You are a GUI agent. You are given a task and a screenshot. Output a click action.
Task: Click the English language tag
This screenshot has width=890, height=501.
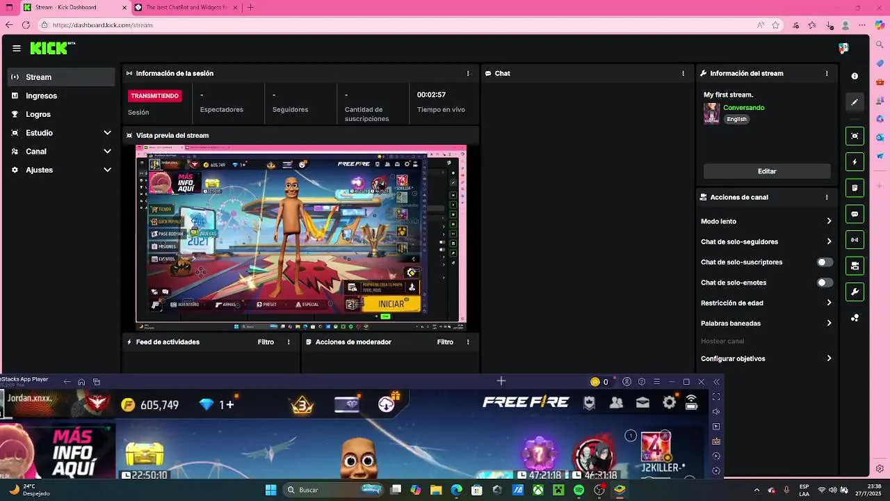coord(736,119)
